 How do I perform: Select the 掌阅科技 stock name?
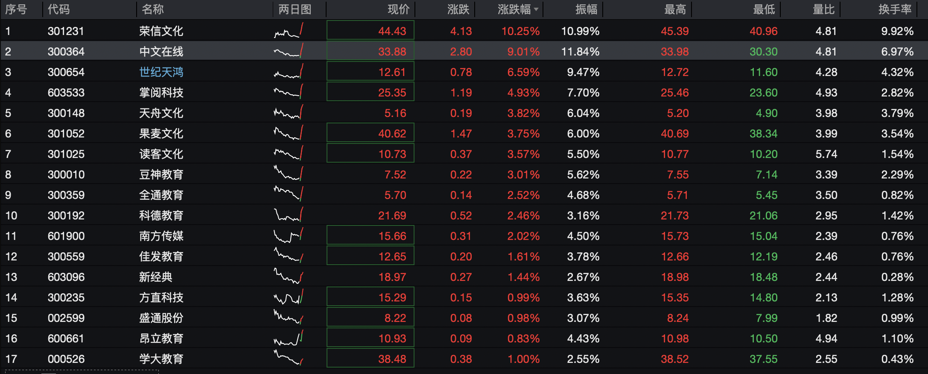161,93
